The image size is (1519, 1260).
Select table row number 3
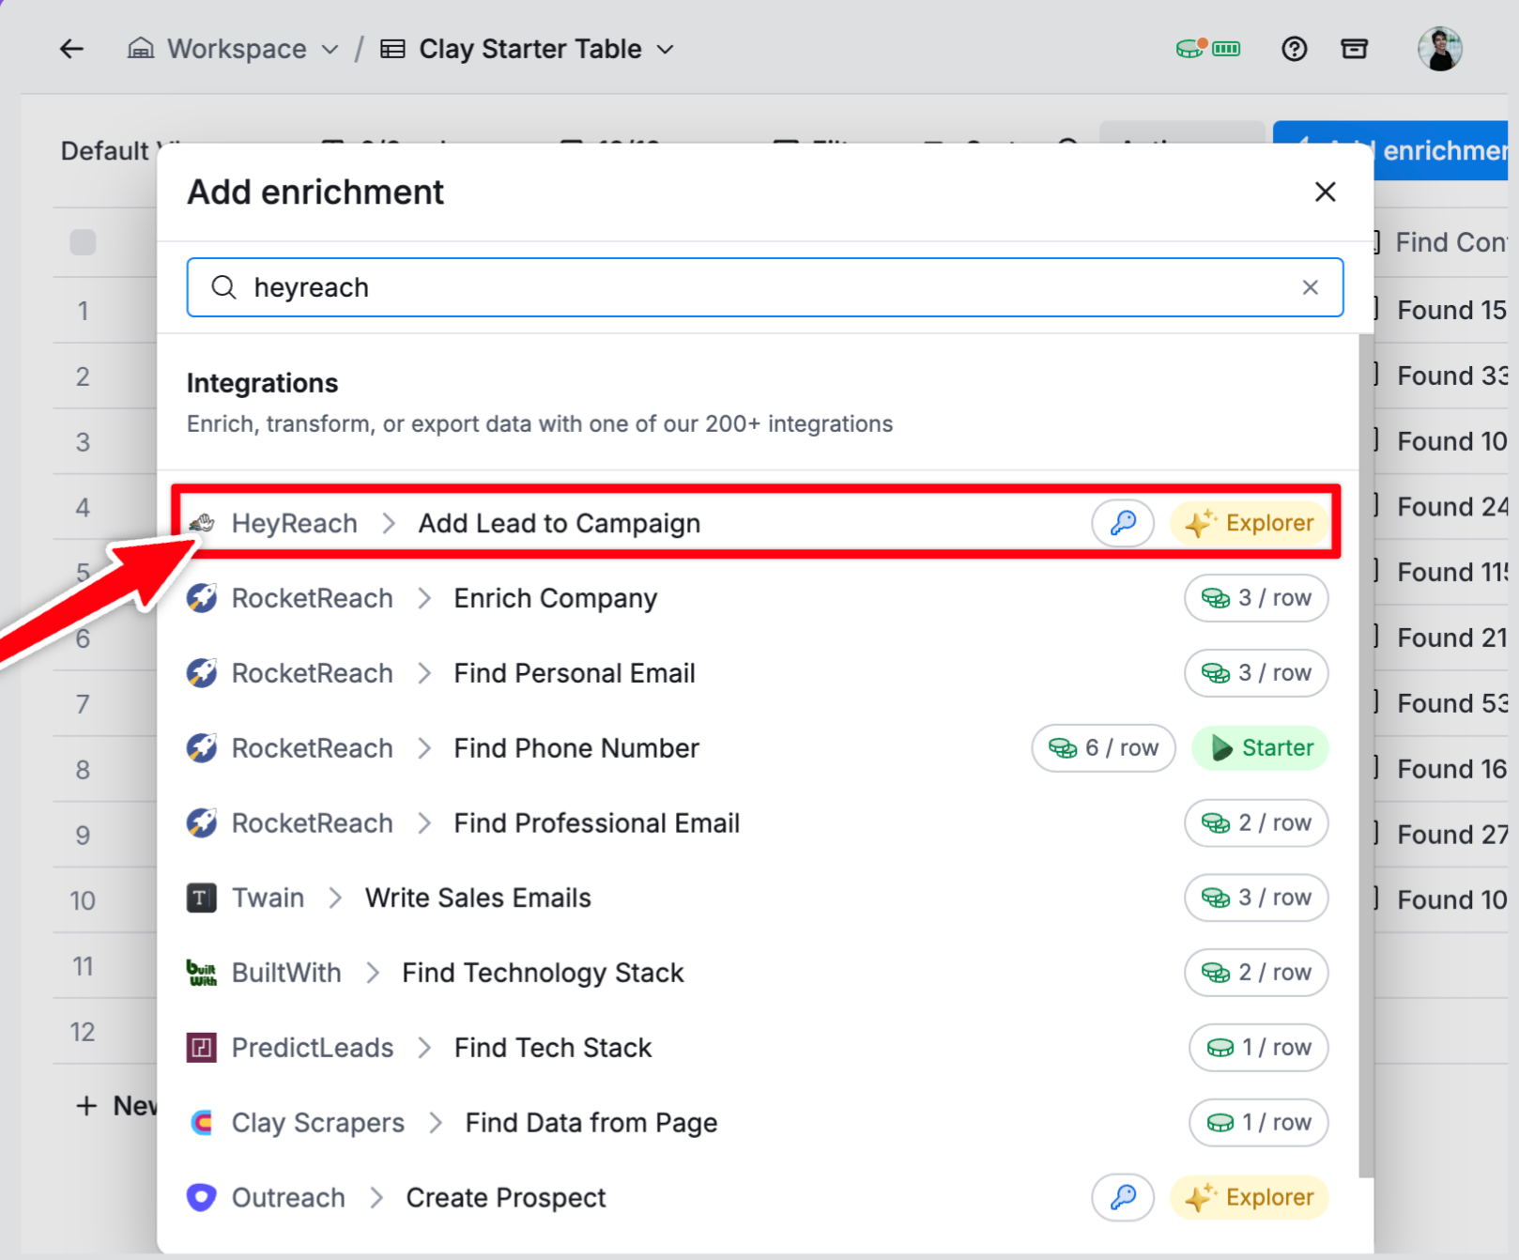click(x=84, y=442)
